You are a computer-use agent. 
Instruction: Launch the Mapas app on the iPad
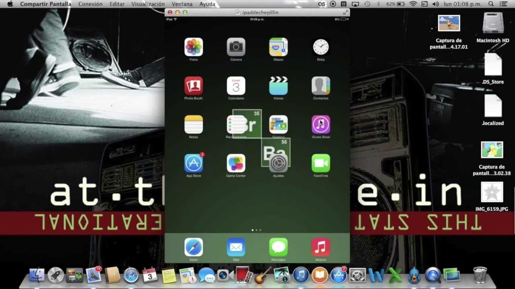coord(278,47)
